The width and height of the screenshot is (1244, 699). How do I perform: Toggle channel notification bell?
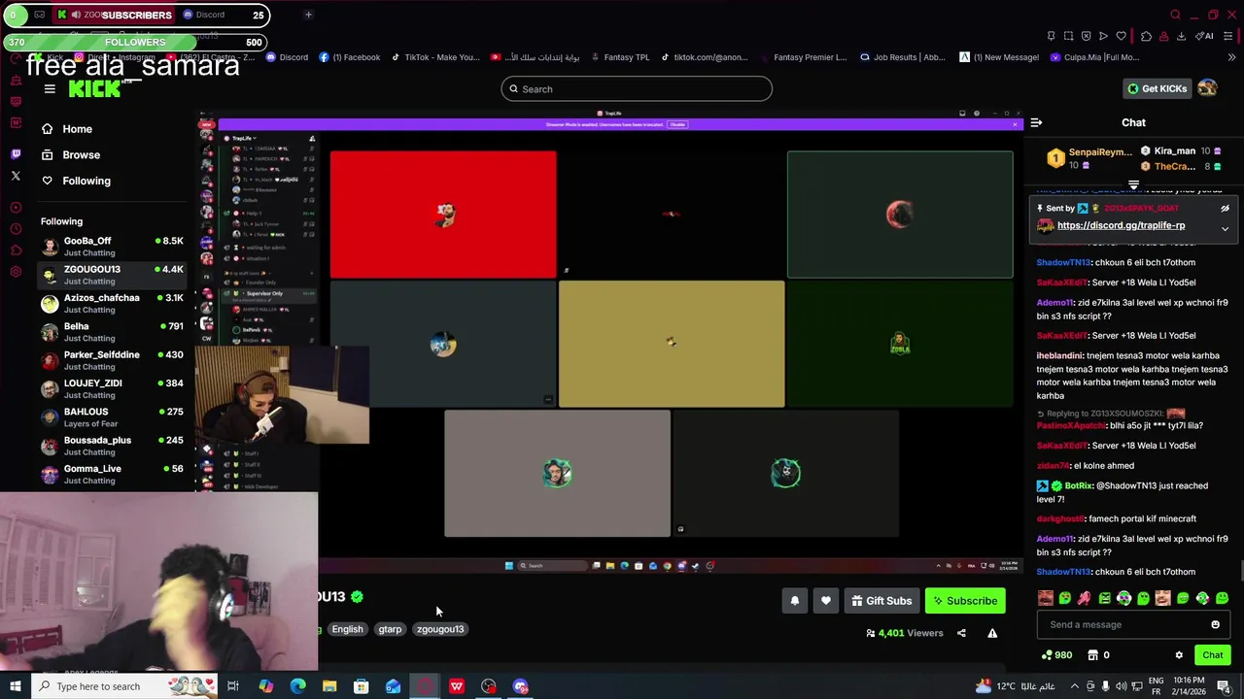click(x=794, y=601)
